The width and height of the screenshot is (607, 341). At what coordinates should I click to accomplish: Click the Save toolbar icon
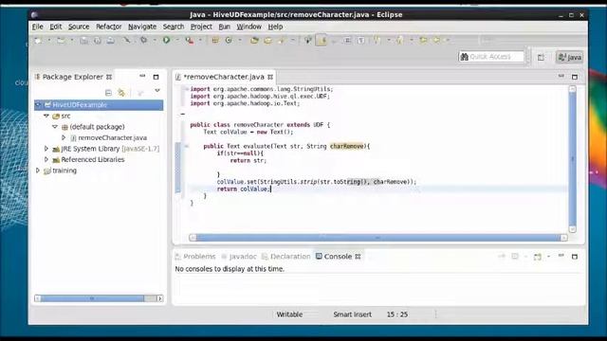83,40
